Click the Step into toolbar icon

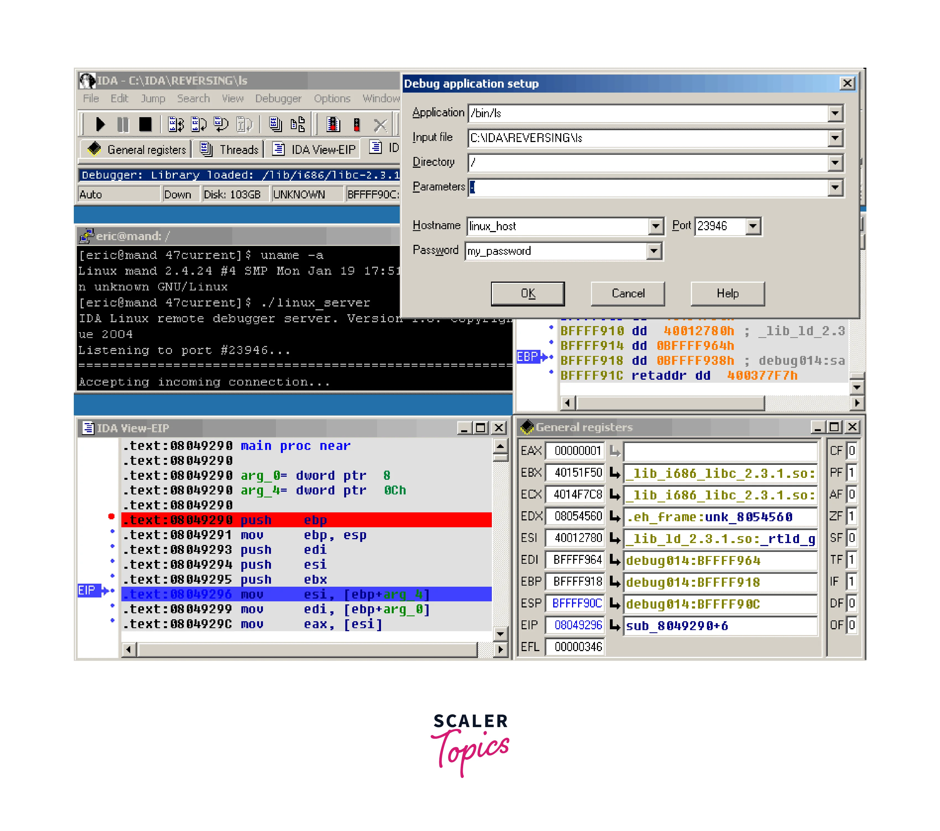[176, 125]
